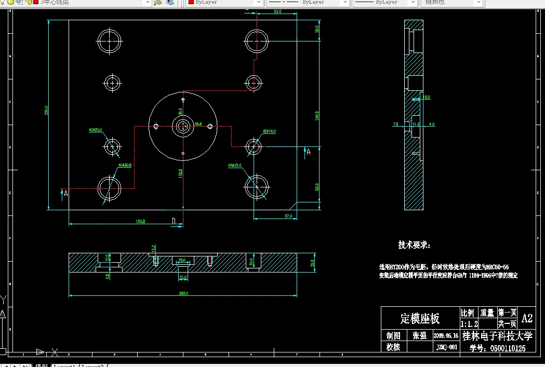Viewport: 545px width, 367px height.
Task: Select the technical note line starting 安装后动模
Action: [x=448, y=275]
